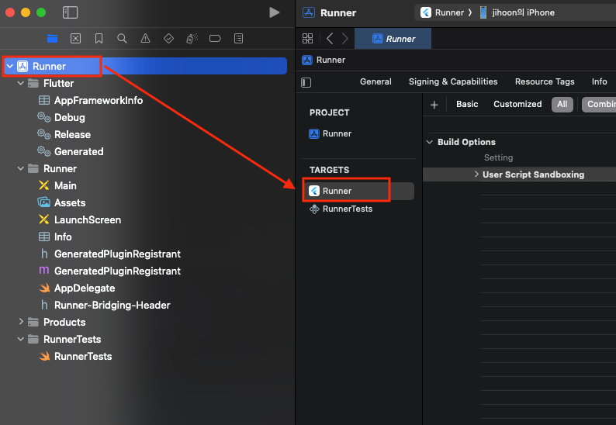The width and height of the screenshot is (616, 425).
Task: Open the Test navigator diamond icon
Action: (168, 39)
